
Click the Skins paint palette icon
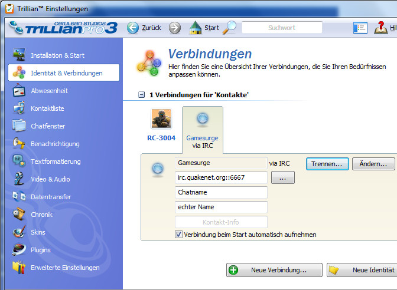pos(19,232)
